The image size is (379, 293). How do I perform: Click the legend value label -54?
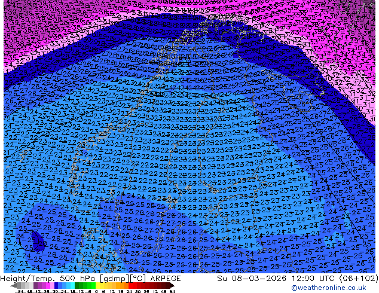(x=19, y=291)
